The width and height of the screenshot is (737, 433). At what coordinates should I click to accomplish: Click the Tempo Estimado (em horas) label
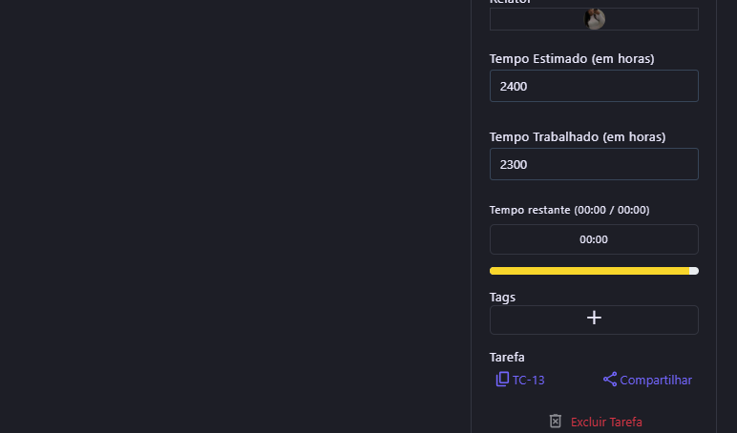click(572, 59)
